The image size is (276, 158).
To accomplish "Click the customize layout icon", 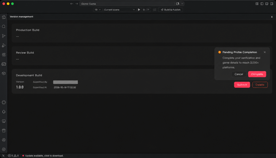I will (257, 4).
